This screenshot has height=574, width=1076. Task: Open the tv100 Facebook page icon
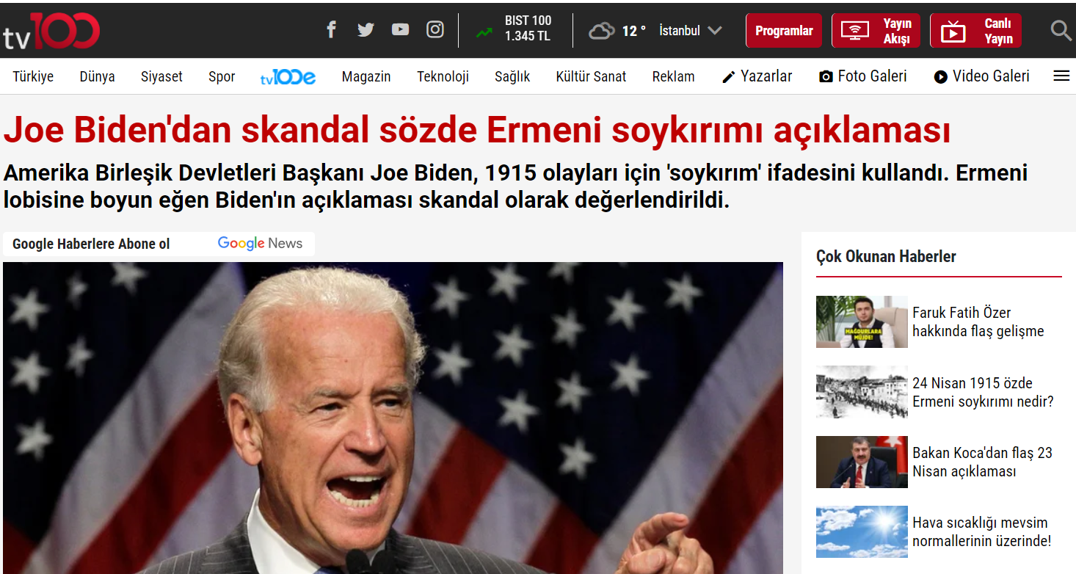point(331,29)
